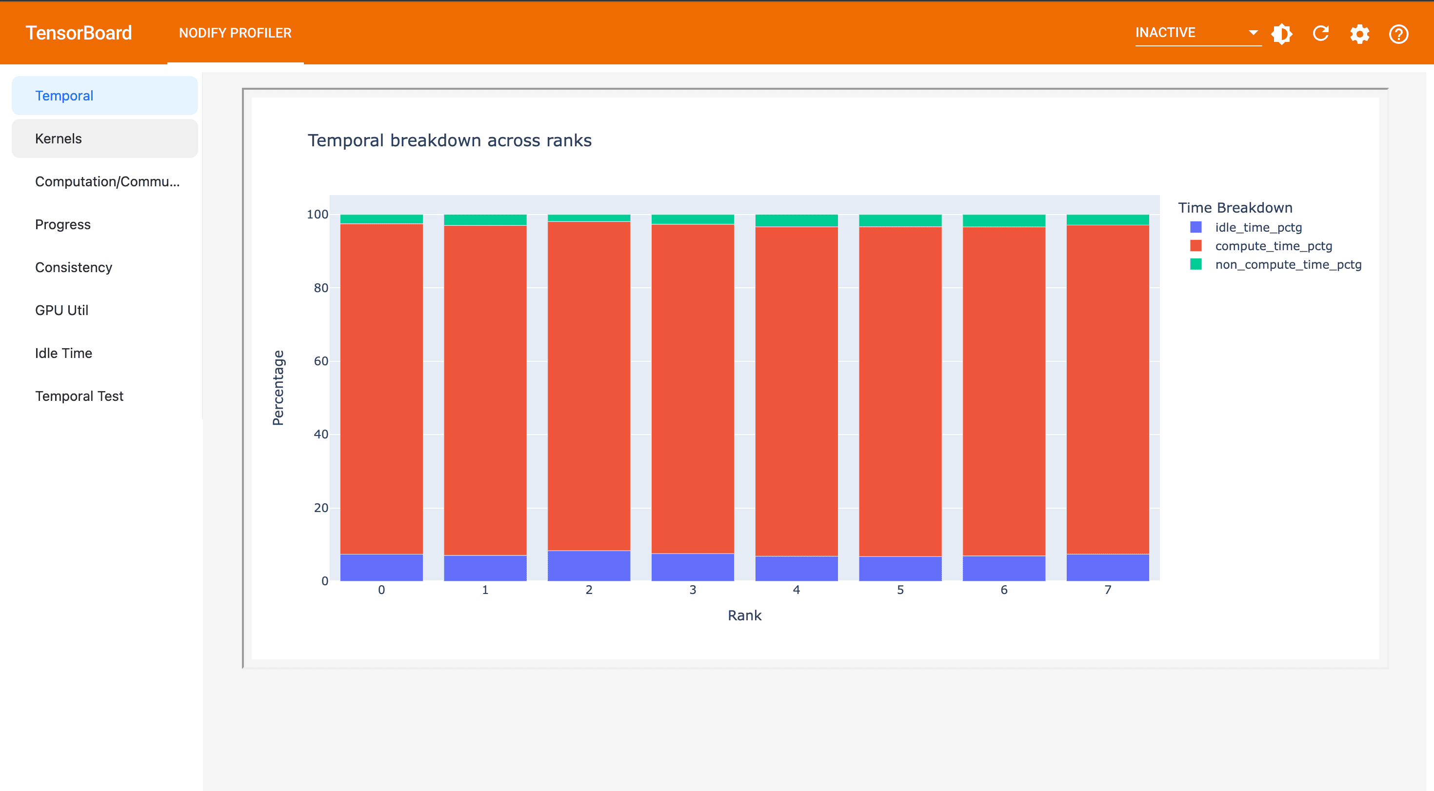Click the red compute bar for rank 0

[x=381, y=389]
